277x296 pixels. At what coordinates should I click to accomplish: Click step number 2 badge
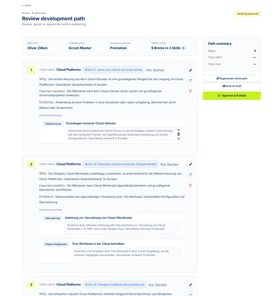pos(31,164)
